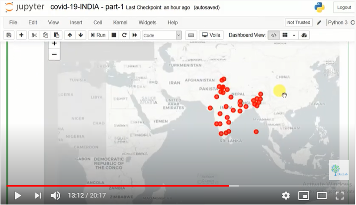Zoom out the map with minus
The height and width of the screenshot is (205, 356).
pos(54,54)
